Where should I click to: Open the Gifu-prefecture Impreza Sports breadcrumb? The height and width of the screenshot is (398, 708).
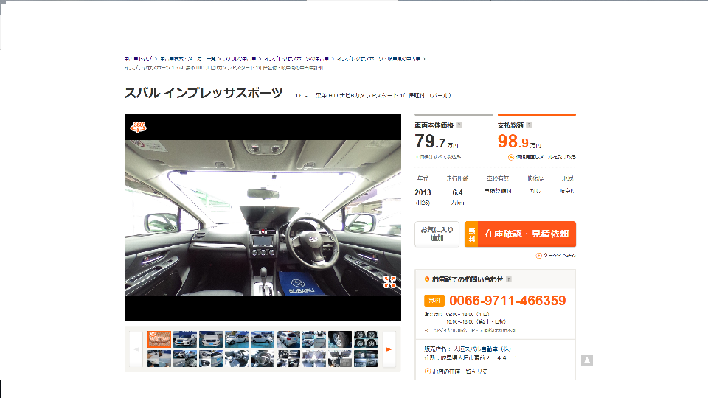(x=378, y=59)
